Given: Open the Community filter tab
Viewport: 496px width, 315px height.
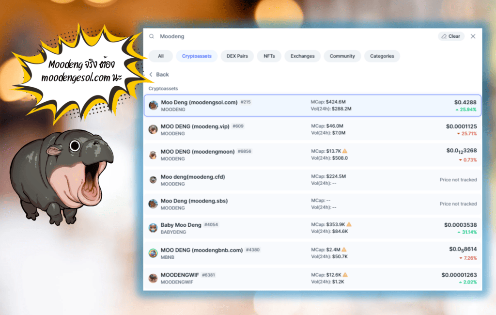Looking at the screenshot, I should click(342, 56).
